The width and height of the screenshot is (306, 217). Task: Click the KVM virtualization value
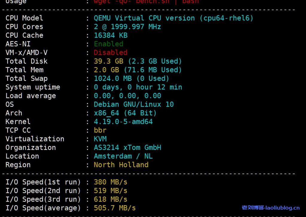100,139
